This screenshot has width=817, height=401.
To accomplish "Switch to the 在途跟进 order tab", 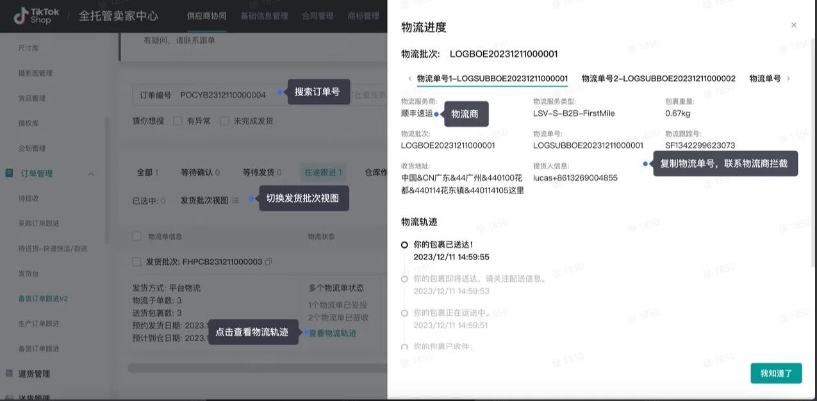I will [x=324, y=172].
